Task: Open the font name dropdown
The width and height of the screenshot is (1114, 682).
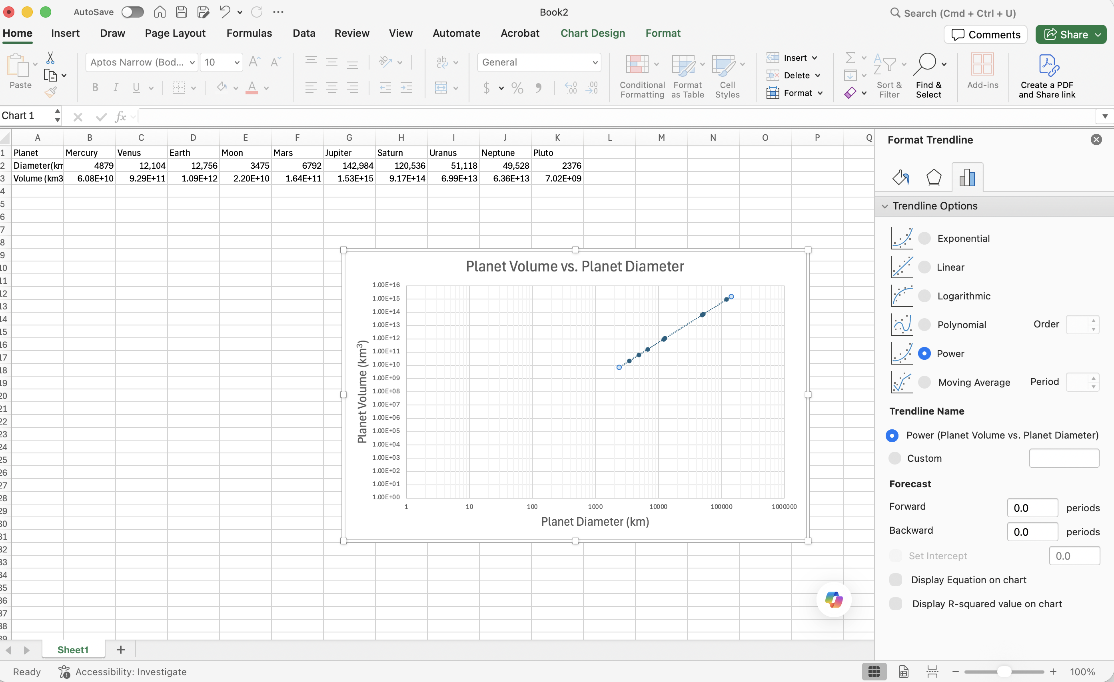Action: pyautogui.click(x=192, y=62)
